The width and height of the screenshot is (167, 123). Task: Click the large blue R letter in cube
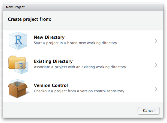(18, 40)
